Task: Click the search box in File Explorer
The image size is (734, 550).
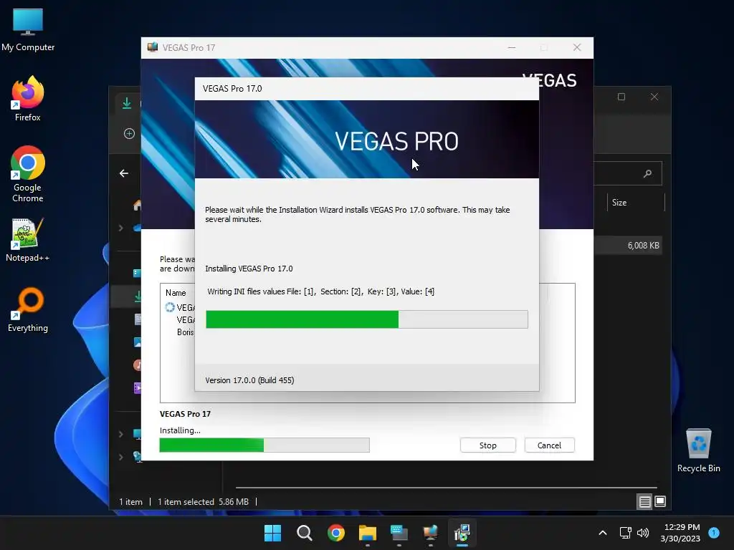Action: [x=628, y=173]
